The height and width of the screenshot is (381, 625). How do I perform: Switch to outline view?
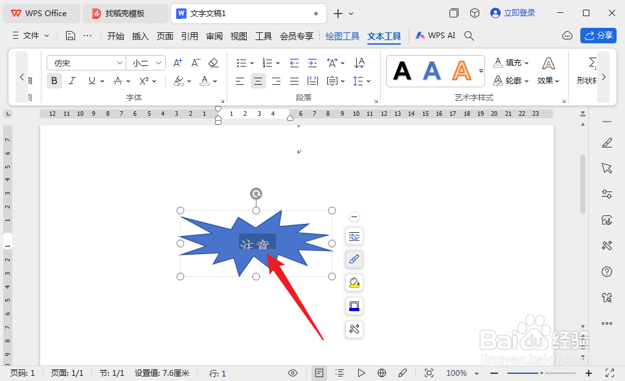click(x=339, y=373)
